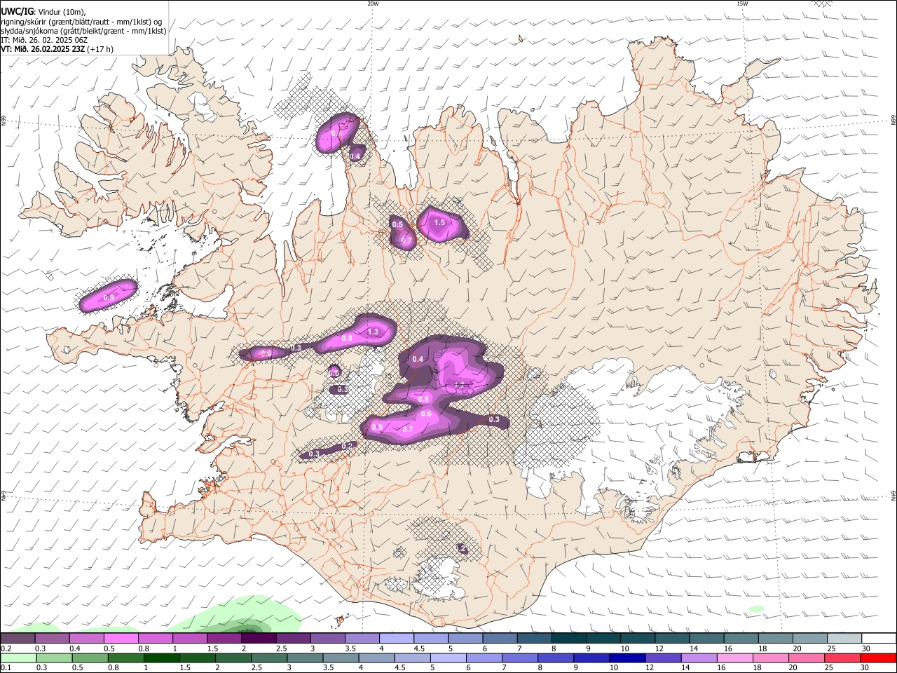Click the '30' label ending the upper legend
Viewport: 897px width, 673px height.
(865, 648)
